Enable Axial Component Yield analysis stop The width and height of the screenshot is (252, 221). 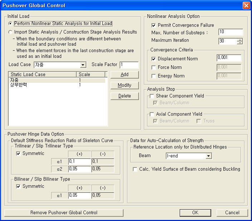(152, 114)
